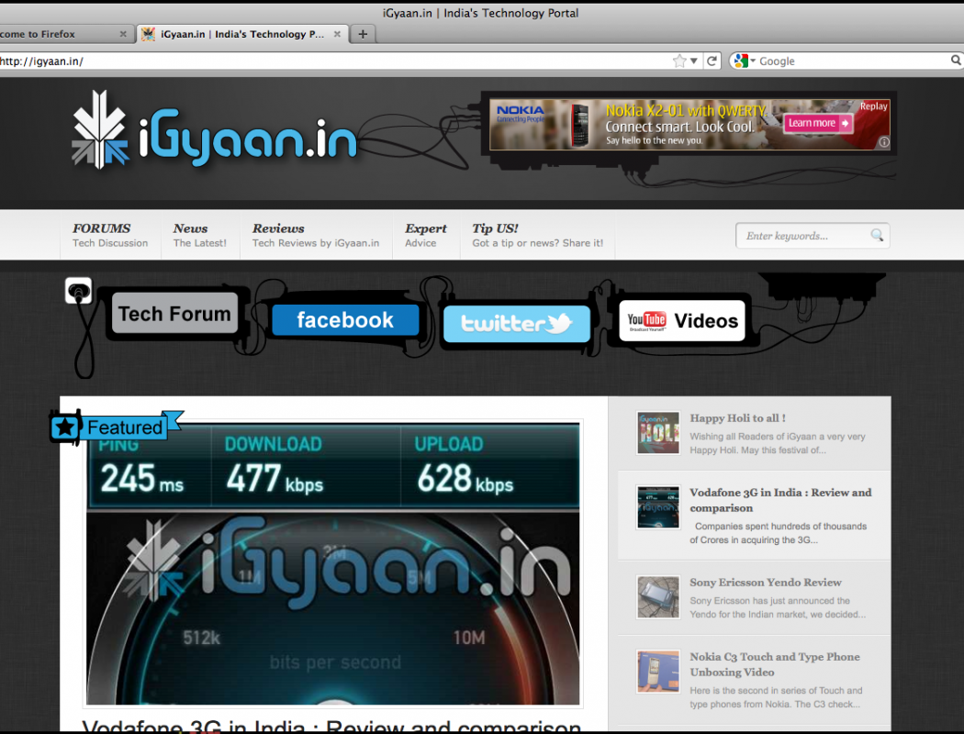
Task: Open a new tab with plus button
Action: pos(363,34)
